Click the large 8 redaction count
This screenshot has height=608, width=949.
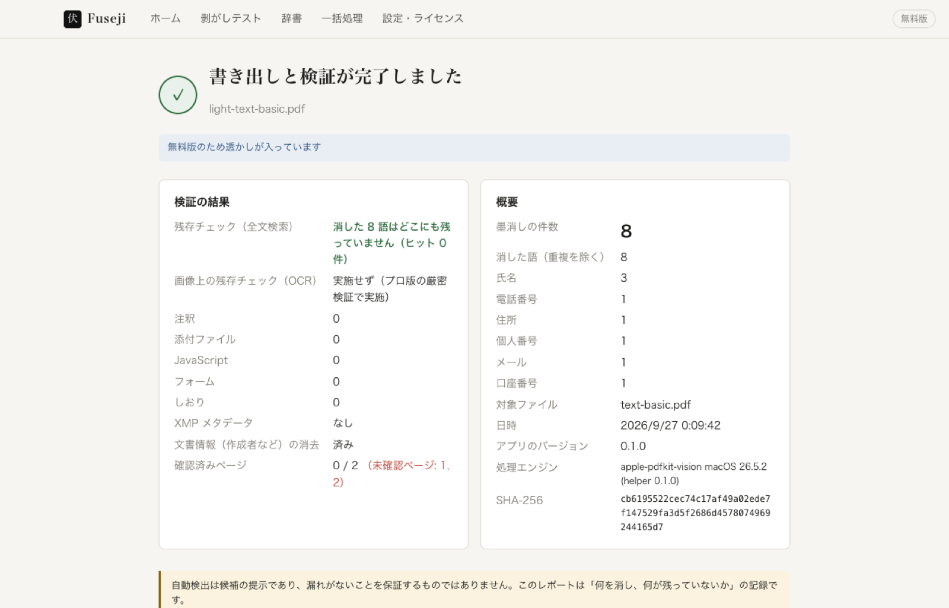pyautogui.click(x=626, y=231)
